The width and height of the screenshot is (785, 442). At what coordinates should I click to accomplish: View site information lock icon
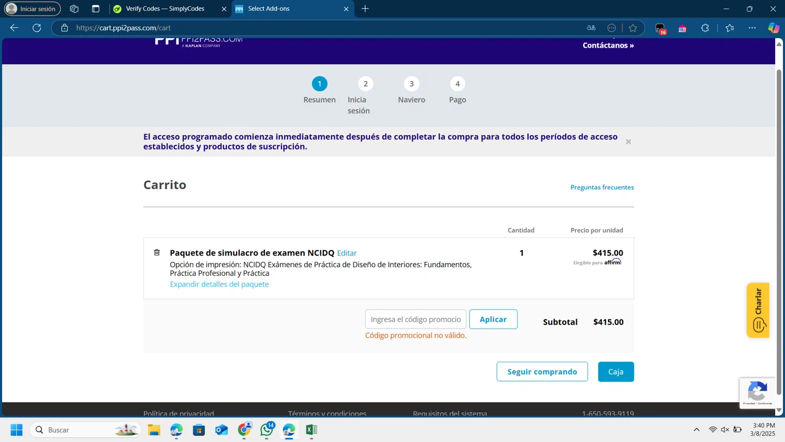point(64,28)
